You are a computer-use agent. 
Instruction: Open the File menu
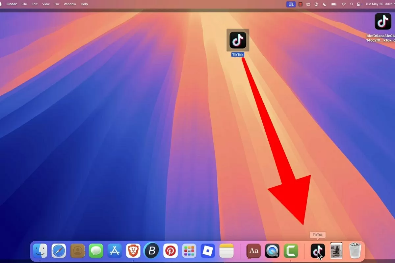click(24, 4)
